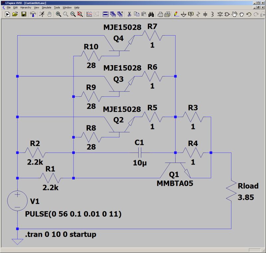Open the Tools menu
This screenshot has width=266, height=253.
[x=57, y=7]
